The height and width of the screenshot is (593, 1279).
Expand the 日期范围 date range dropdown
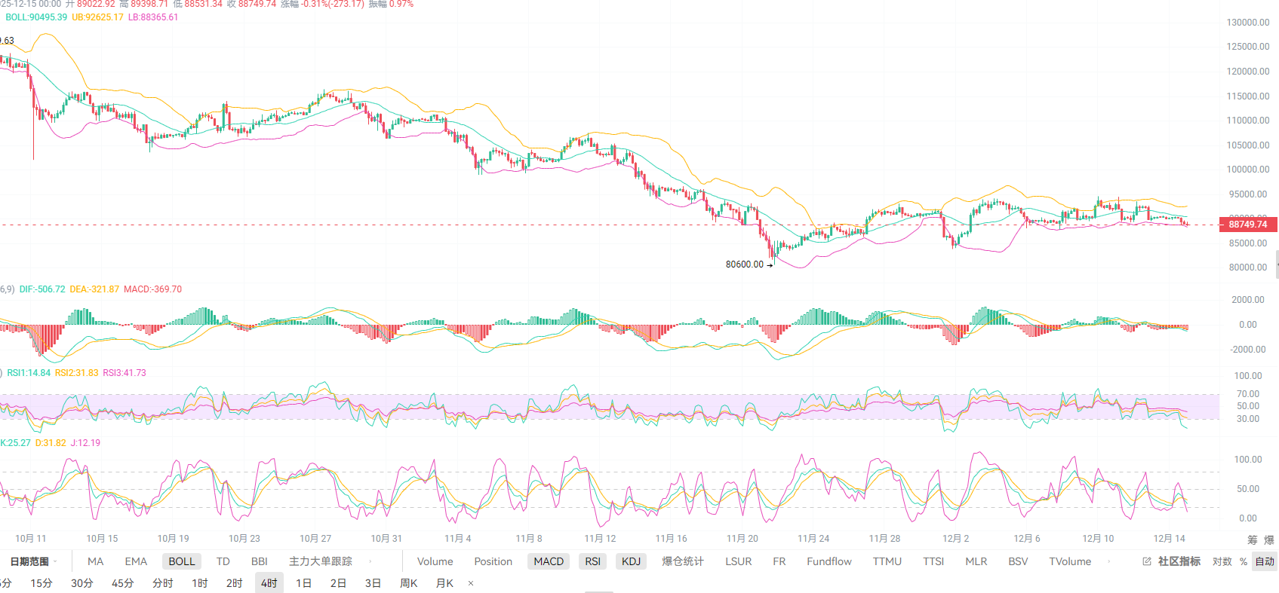coord(33,561)
